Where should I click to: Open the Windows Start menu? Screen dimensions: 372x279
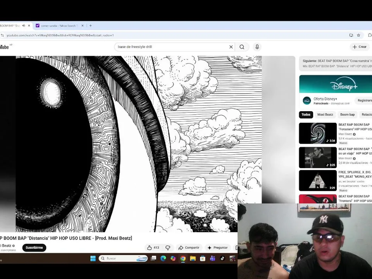[93, 258]
